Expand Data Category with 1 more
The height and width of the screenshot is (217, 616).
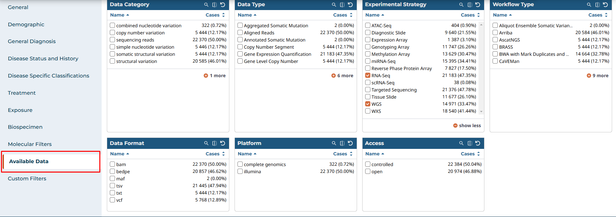pyautogui.click(x=215, y=76)
